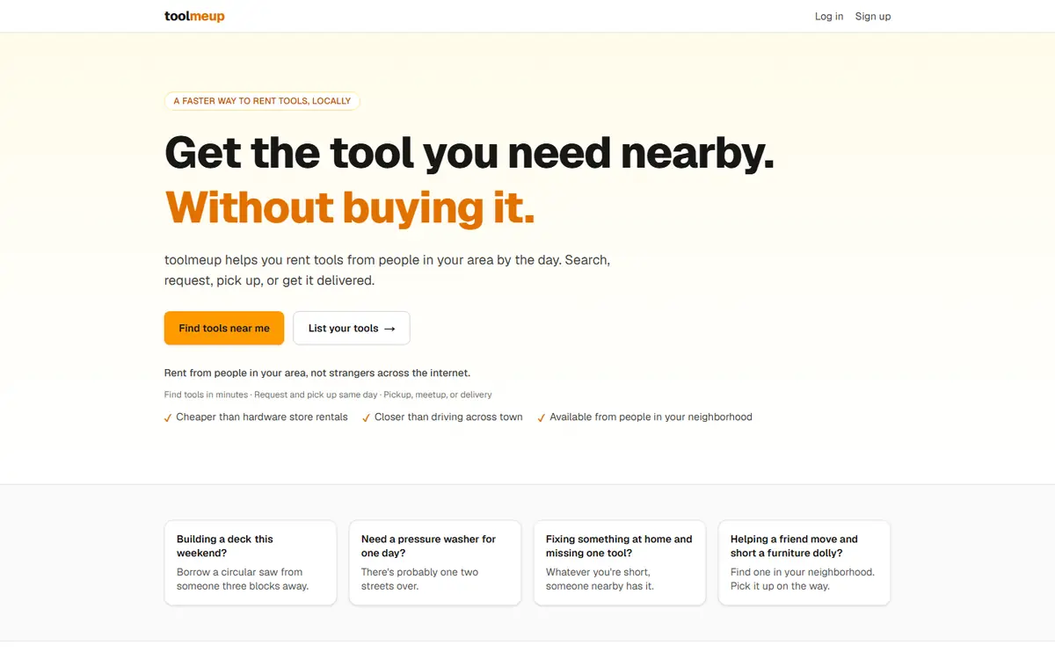Open the Sign up link
This screenshot has height=659, width=1055.
tap(873, 16)
